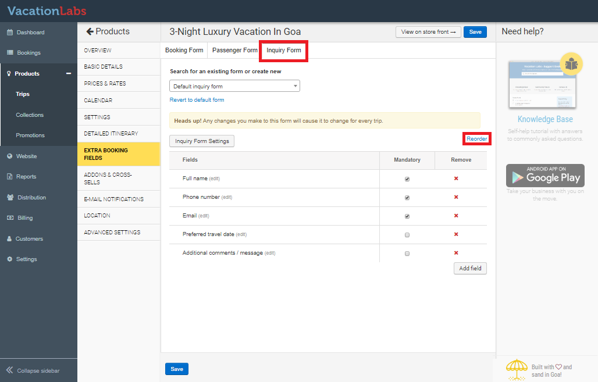Click the back arrow next to Products
Screen dimensions: 598x382
(x=90, y=32)
